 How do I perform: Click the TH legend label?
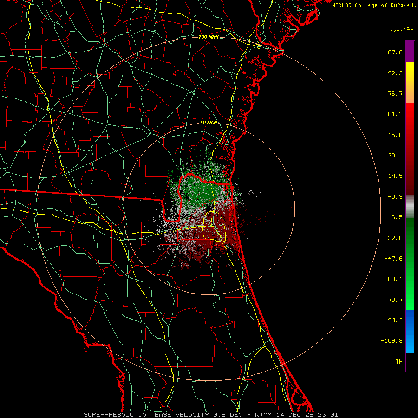point(399,362)
